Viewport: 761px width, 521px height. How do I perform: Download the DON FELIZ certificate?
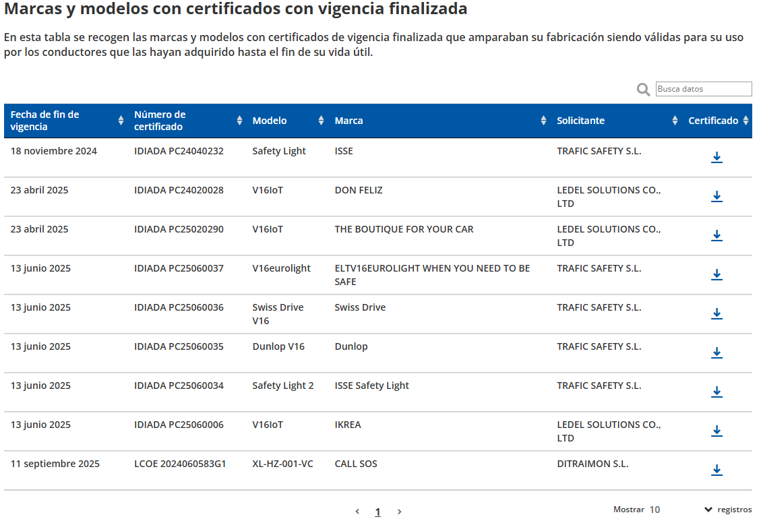pos(717,196)
